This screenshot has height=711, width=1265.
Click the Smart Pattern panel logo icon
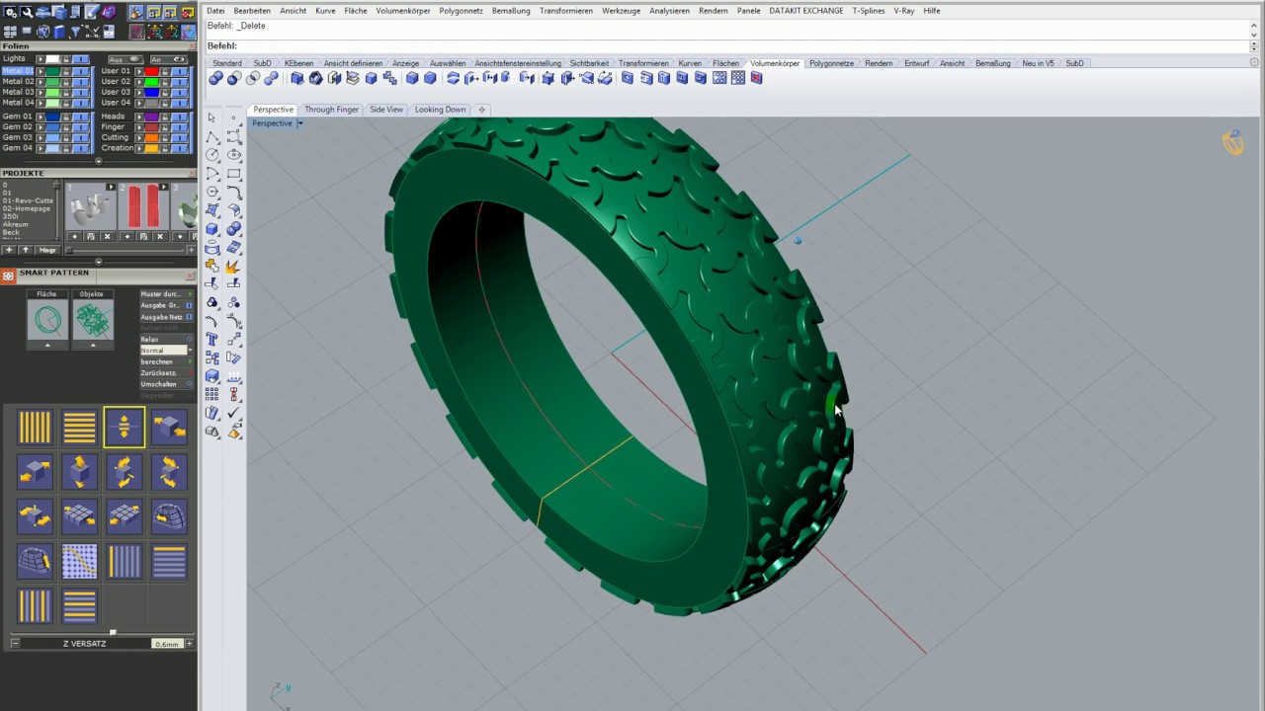(9, 276)
